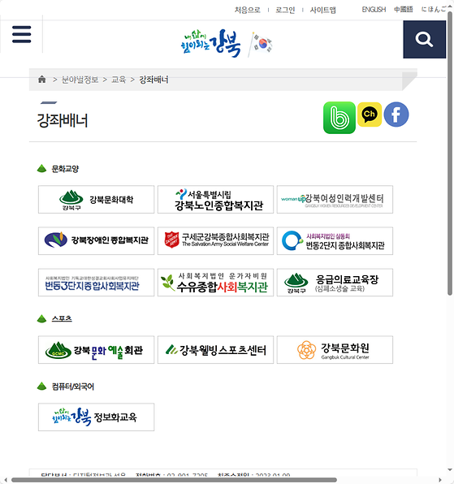454x484 pixels.
Task: Open the Salvation Army 구세군강북종합사회복지관 banner
Action: [215, 240]
